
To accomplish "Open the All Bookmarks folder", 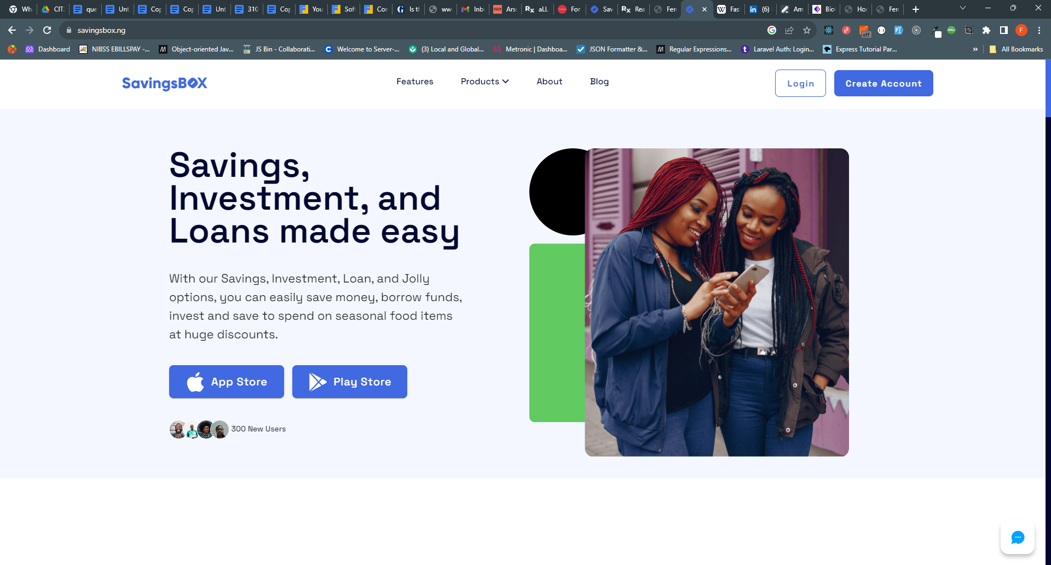I will click(x=1016, y=49).
